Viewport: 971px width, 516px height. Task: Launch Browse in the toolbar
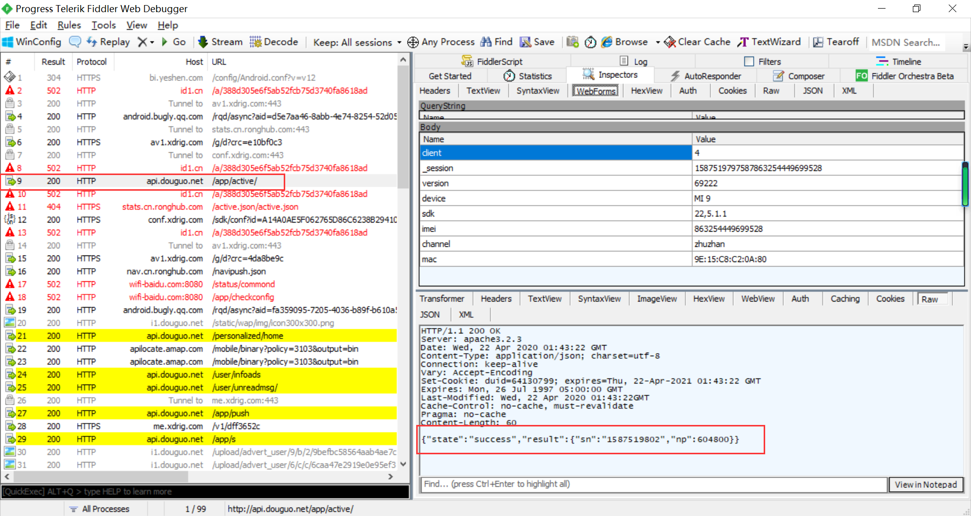point(625,42)
